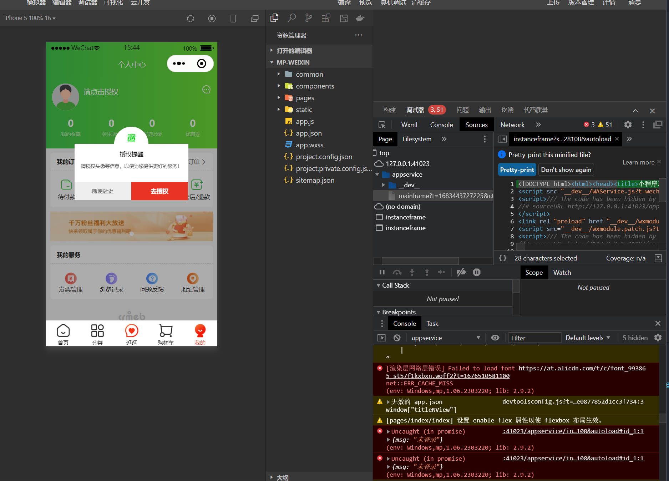Switch to the Task drawer tab
The height and width of the screenshot is (481, 669).
point(432,323)
